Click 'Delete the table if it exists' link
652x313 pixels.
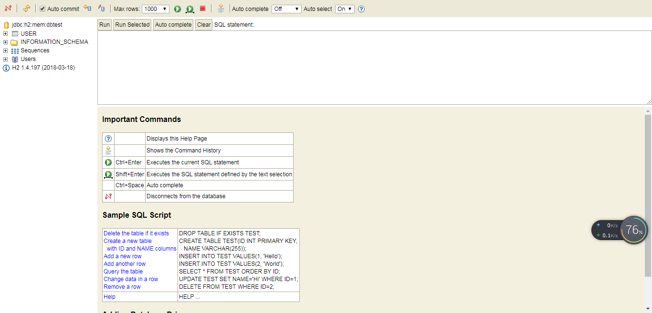pyautogui.click(x=136, y=233)
